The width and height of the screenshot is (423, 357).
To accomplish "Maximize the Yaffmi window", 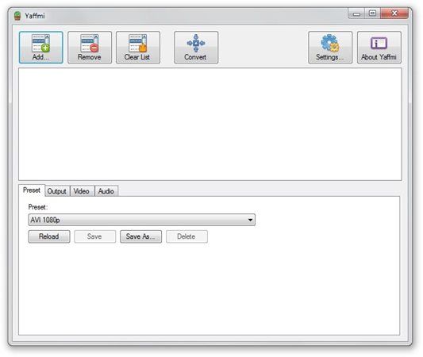I will tap(372, 13).
